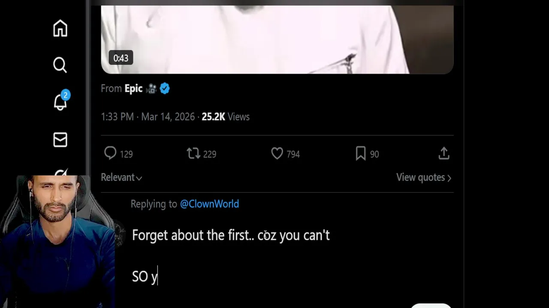Like the post with the heart icon
This screenshot has height=308, width=549.
(x=277, y=153)
